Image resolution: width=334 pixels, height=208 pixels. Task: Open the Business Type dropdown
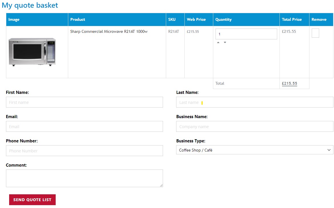(x=255, y=150)
